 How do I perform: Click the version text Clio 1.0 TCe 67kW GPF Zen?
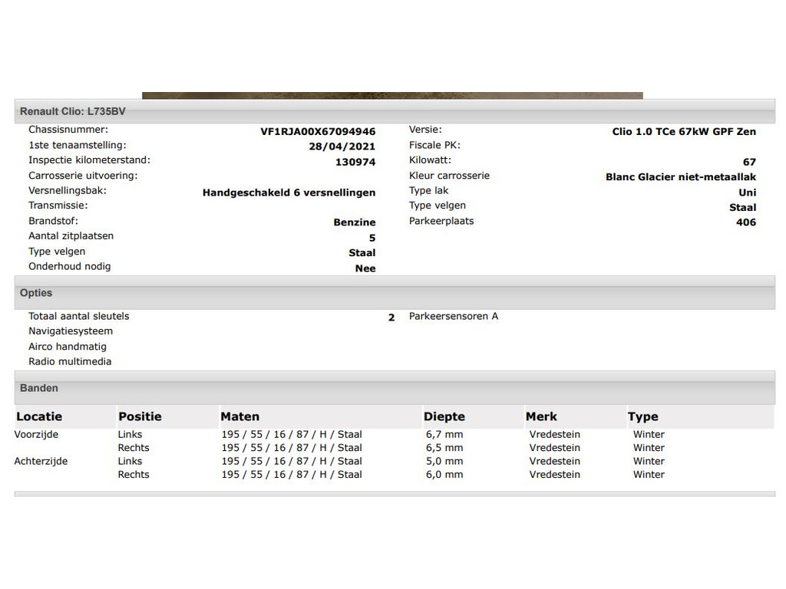coord(684,131)
